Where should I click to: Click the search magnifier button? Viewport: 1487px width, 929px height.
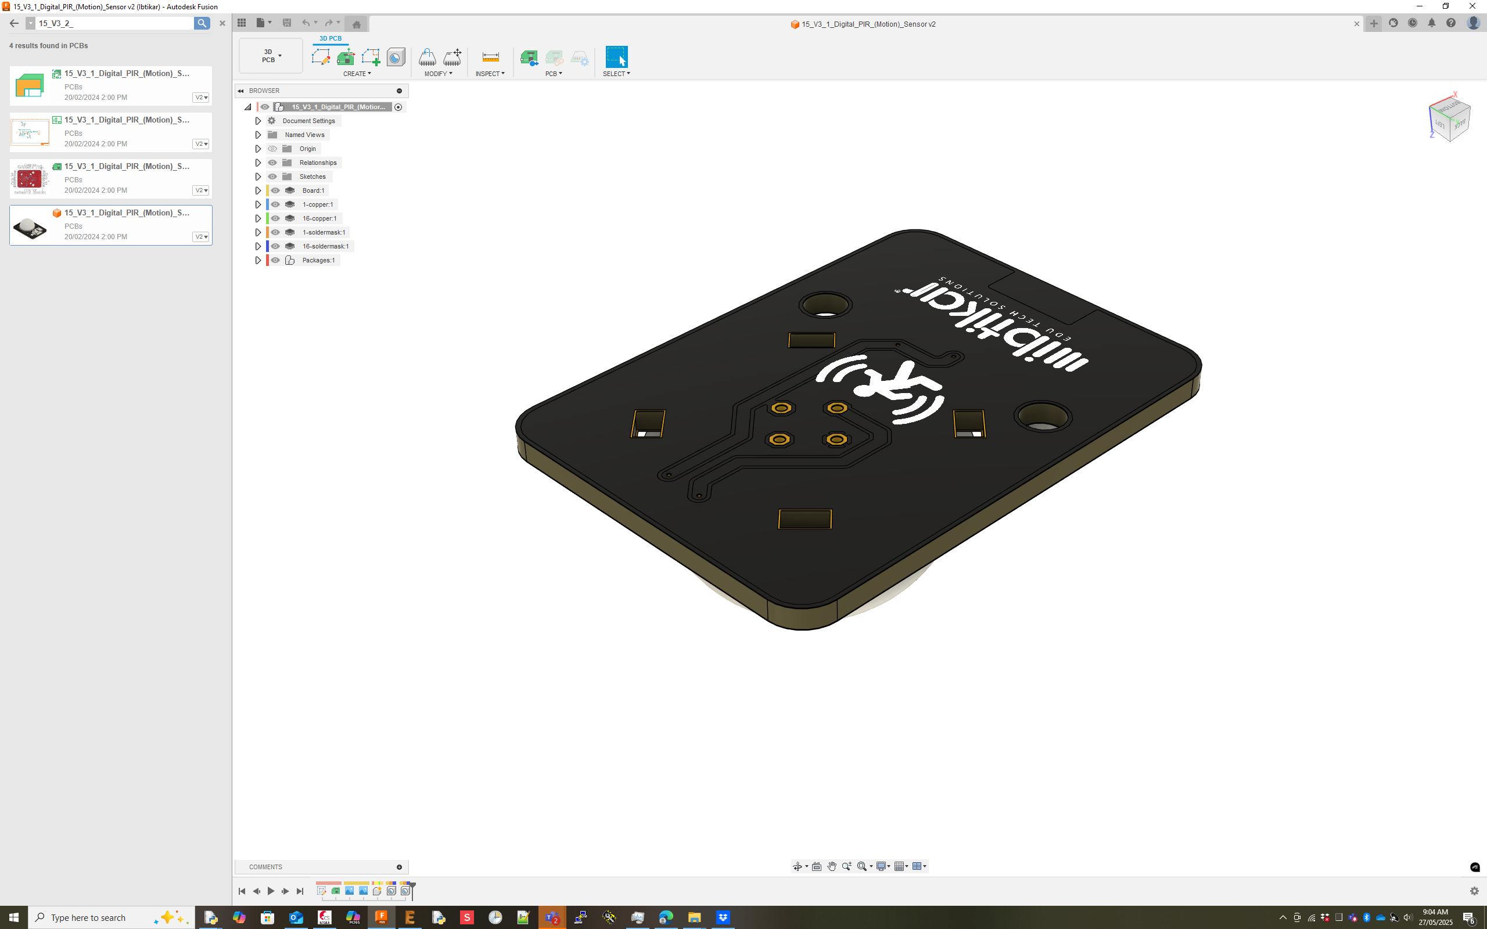(202, 23)
